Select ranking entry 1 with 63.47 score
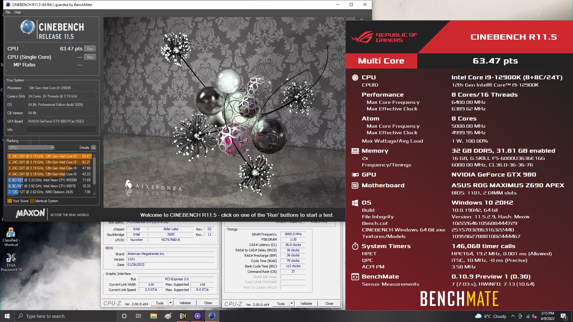 (x=50, y=156)
